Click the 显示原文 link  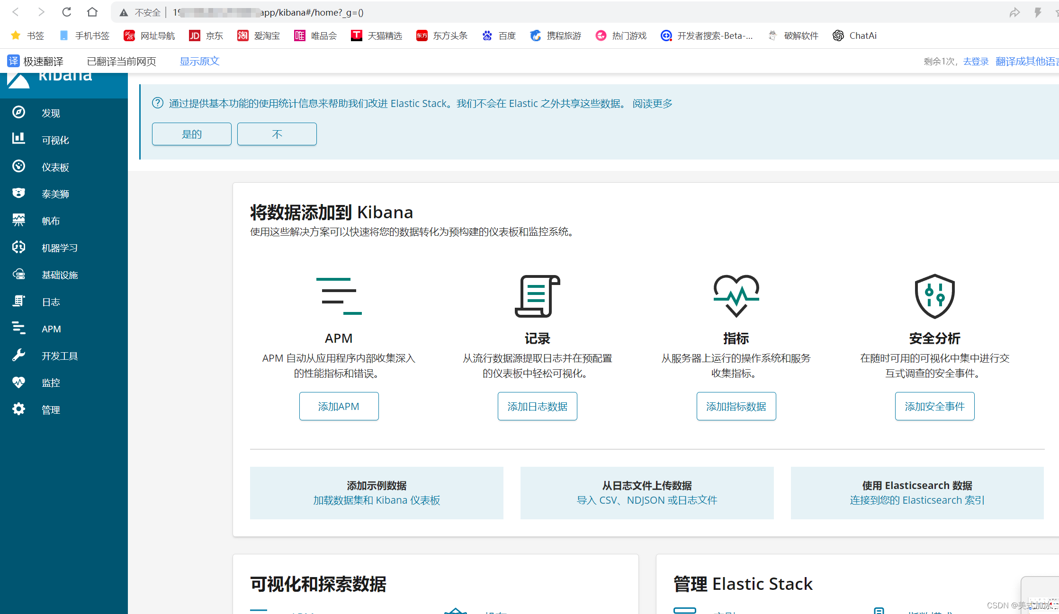[199, 61]
